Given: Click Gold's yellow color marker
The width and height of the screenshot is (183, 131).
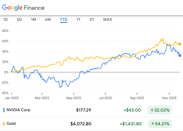Looking at the screenshot, I should 4,124.
